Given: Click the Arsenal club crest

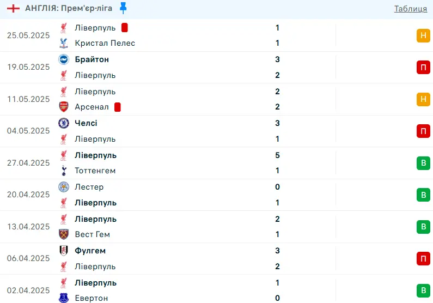Looking at the screenshot, I should tap(64, 107).
